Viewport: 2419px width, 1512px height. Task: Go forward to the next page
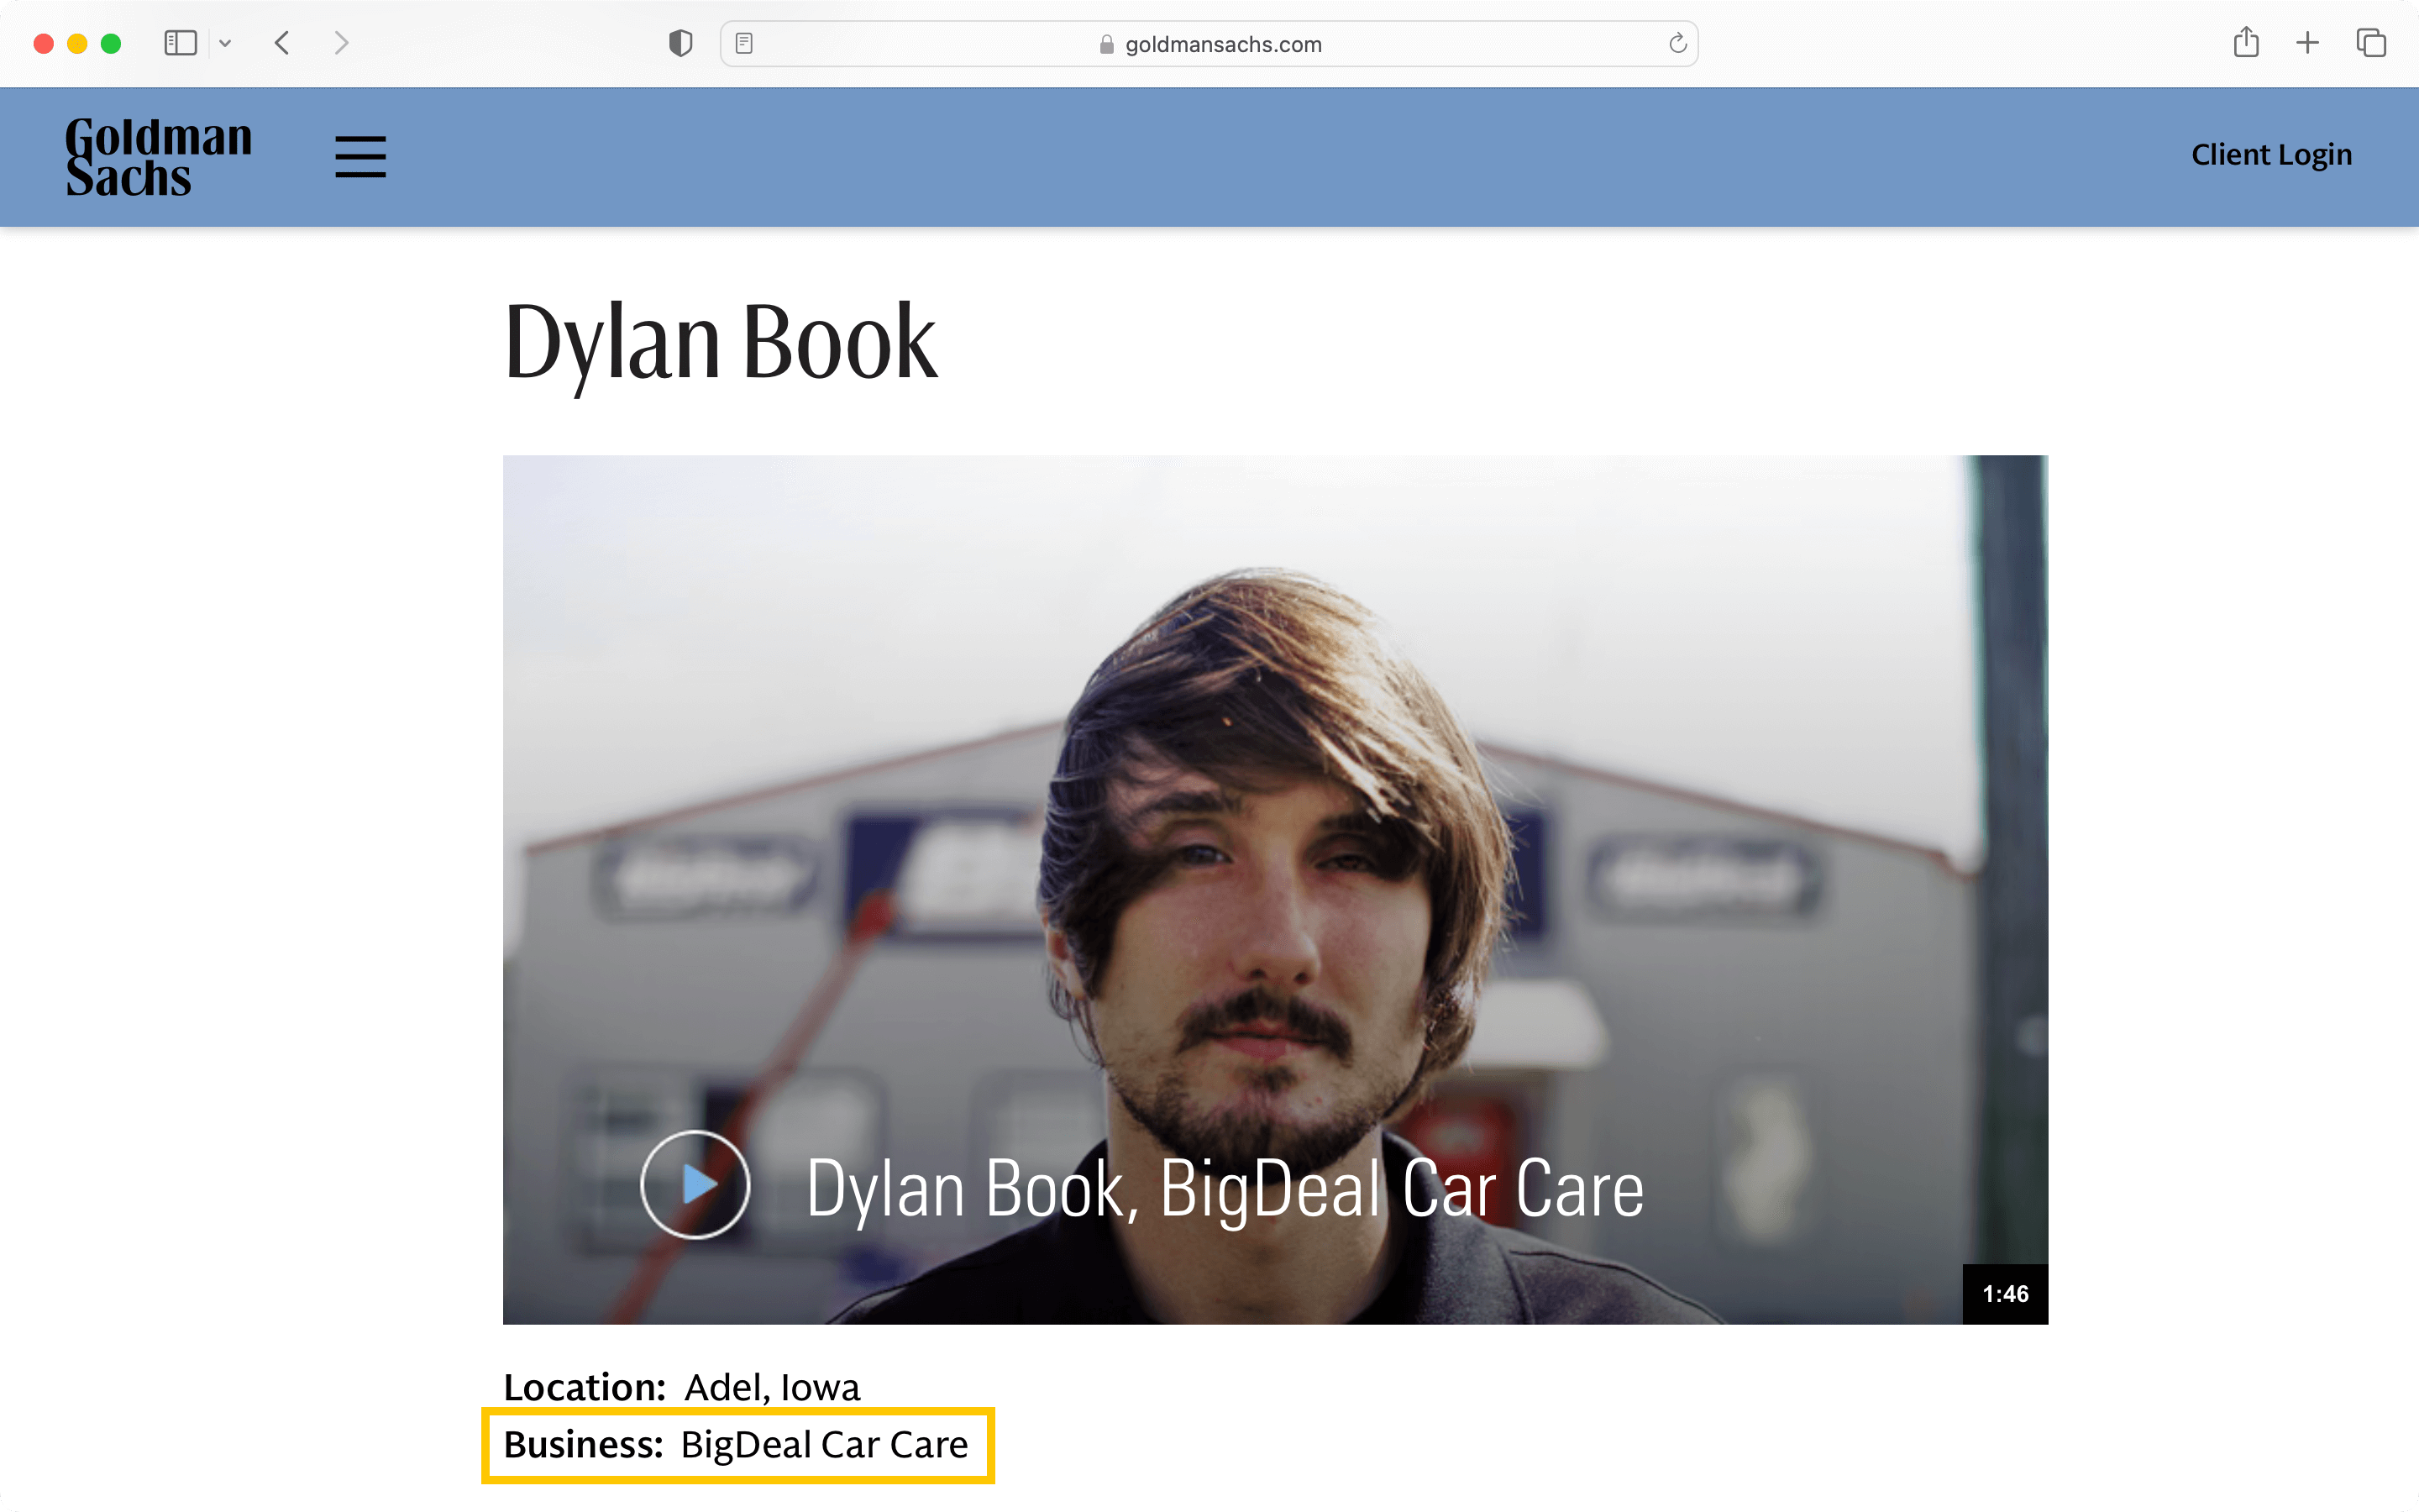pos(342,43)
